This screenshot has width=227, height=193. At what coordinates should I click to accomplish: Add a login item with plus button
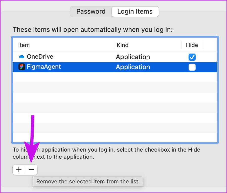point(19,170)
